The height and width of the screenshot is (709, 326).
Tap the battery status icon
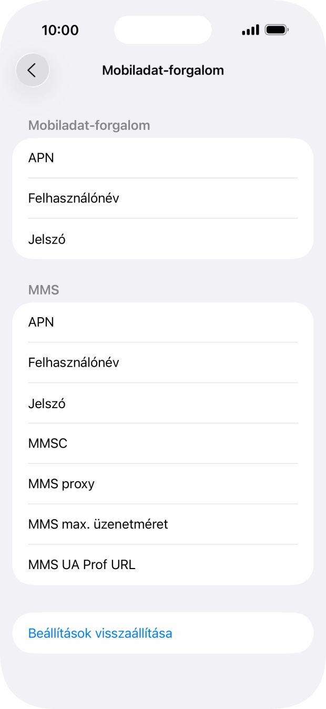click(277, 30)
